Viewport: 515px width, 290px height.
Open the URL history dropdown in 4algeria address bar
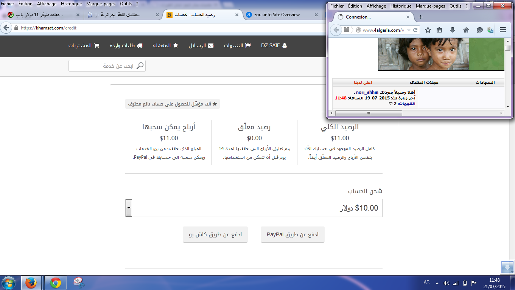click(x=408, y=30)
